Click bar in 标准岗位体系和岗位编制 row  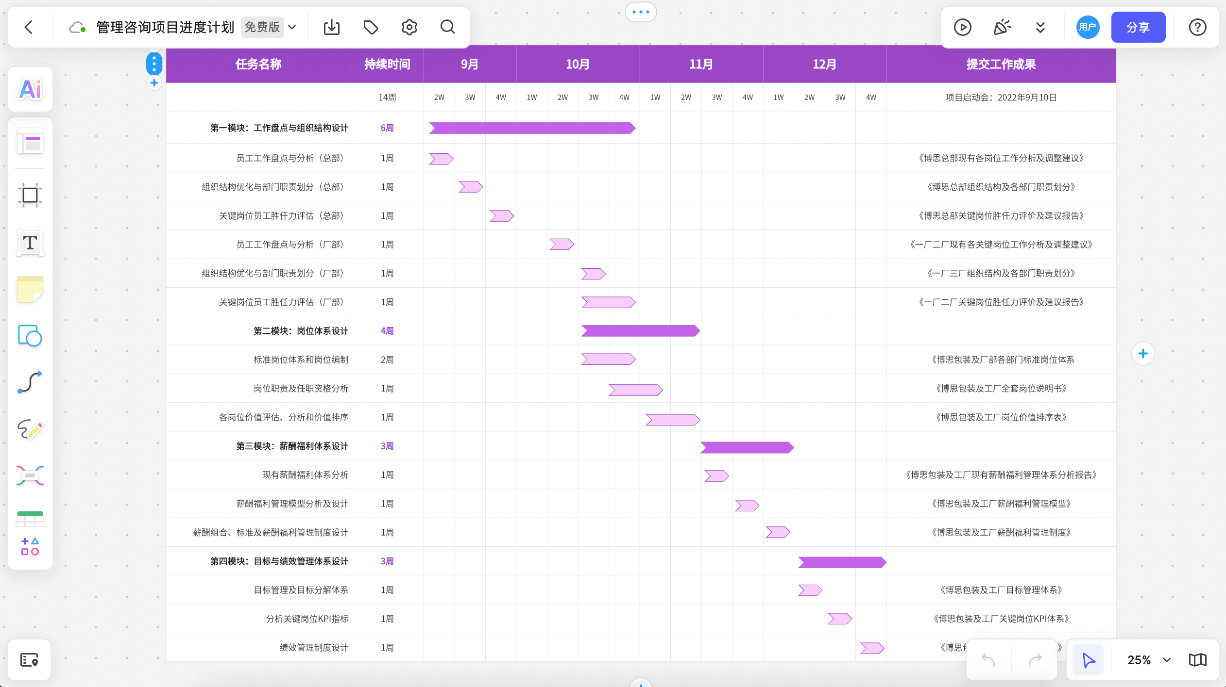[608, 359]
